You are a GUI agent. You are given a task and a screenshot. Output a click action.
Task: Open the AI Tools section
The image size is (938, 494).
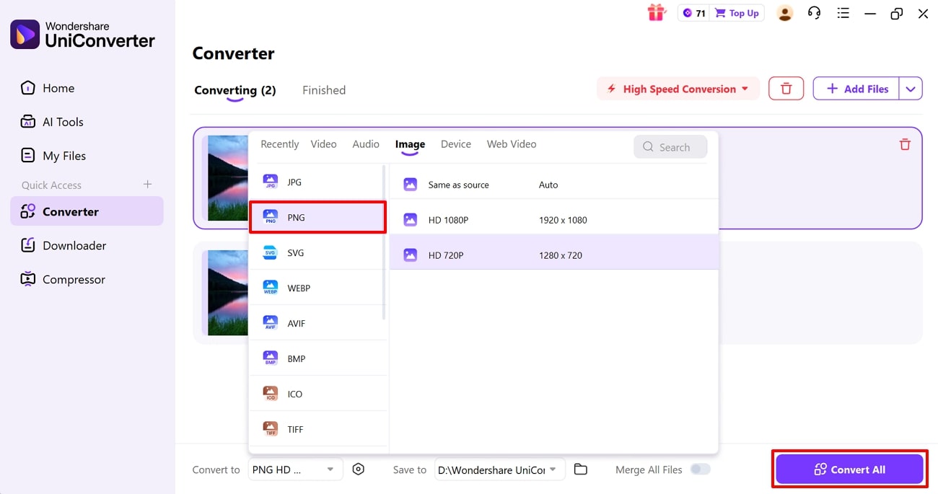61,121
